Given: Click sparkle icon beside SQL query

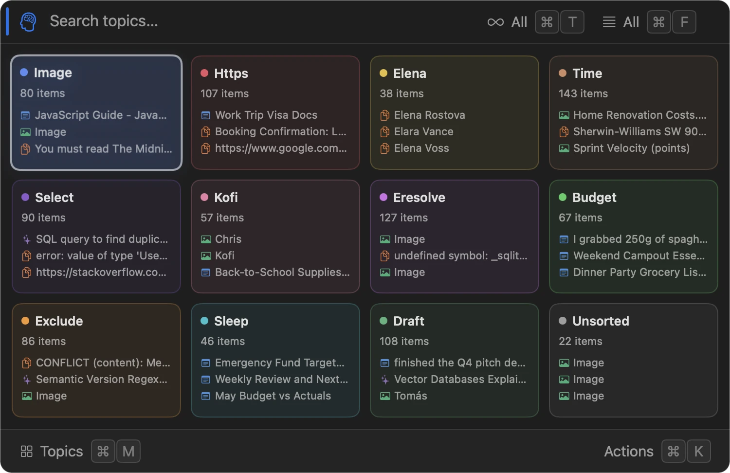Looking at the screenshot, I should click(x=27, y=239).
